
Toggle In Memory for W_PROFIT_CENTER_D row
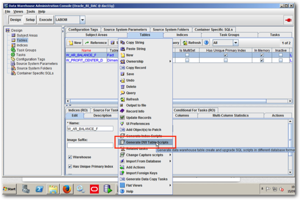tap(262, 60)
